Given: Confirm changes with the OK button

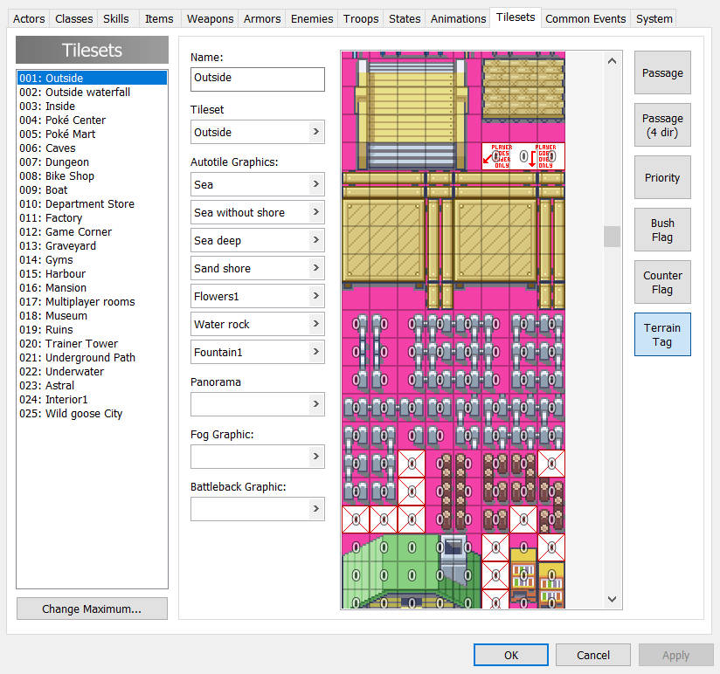Looking at the screenshot, I should (x=510, y=655).
